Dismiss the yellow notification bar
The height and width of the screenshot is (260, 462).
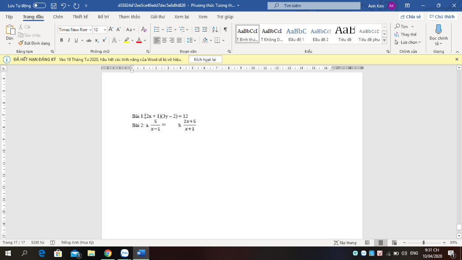(x=457, y=59)
